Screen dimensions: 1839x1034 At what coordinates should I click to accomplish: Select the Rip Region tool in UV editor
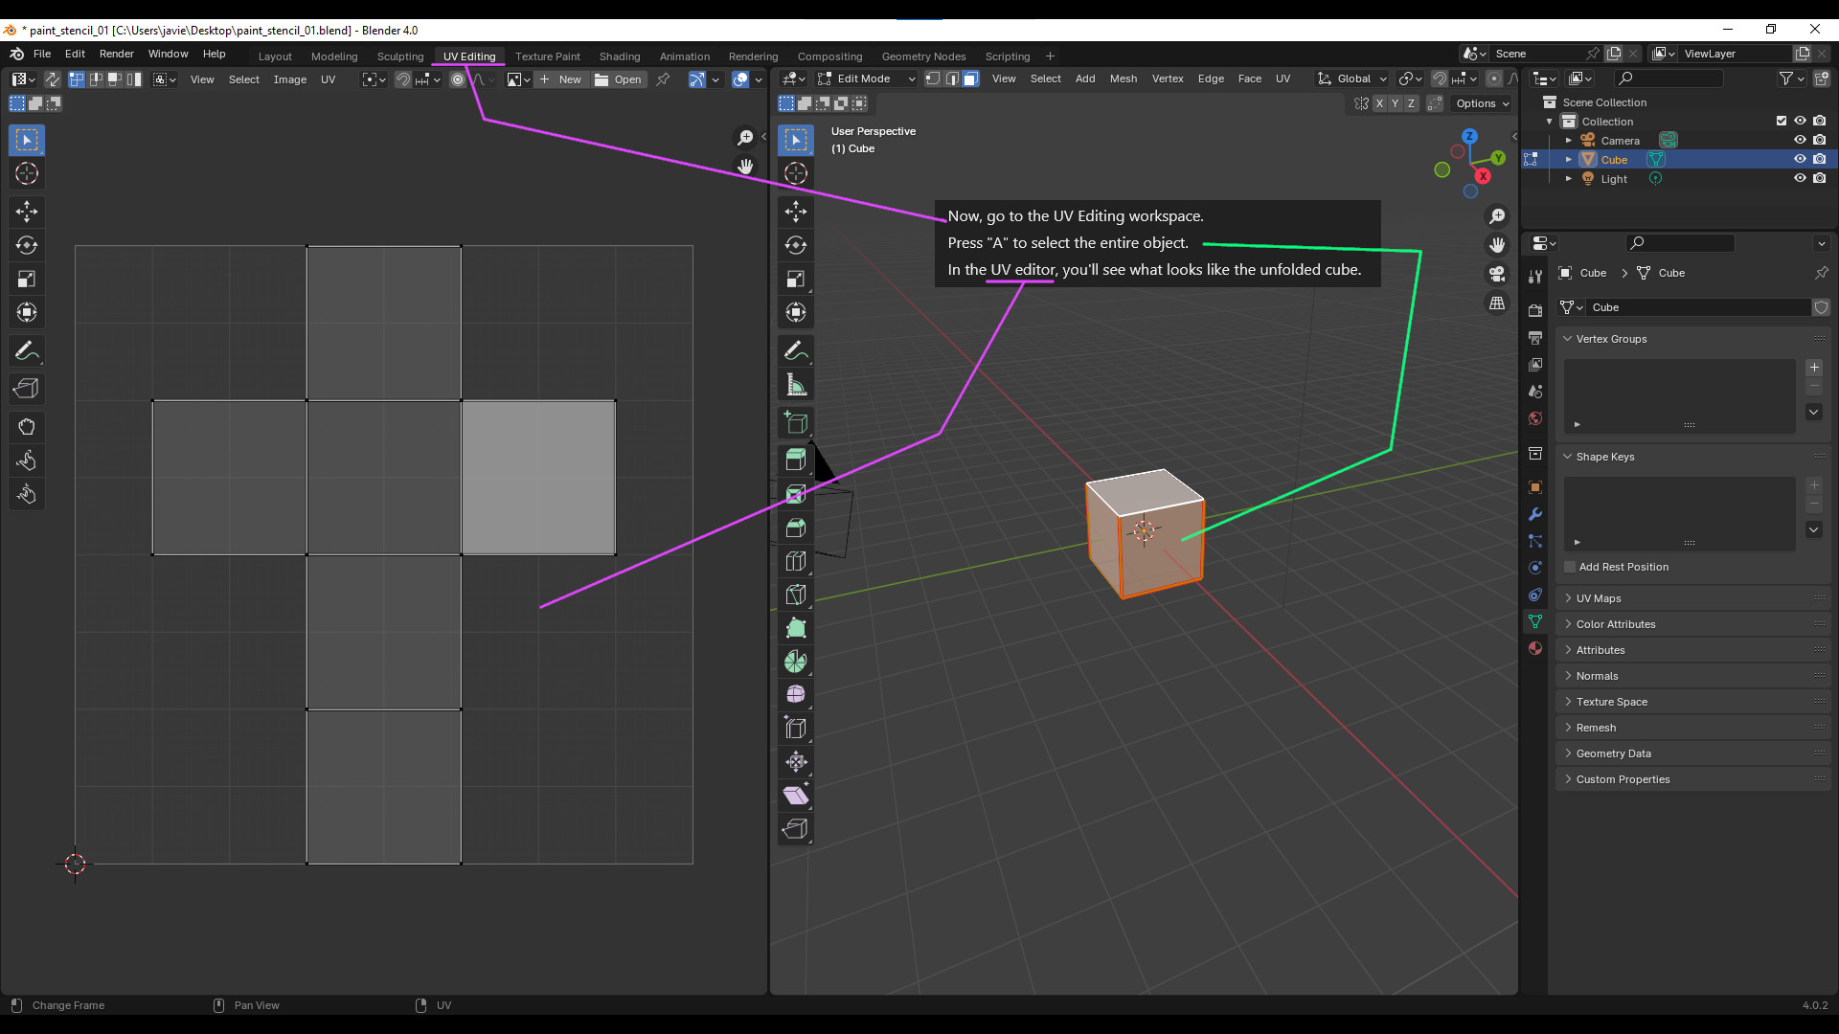[27, 389]
